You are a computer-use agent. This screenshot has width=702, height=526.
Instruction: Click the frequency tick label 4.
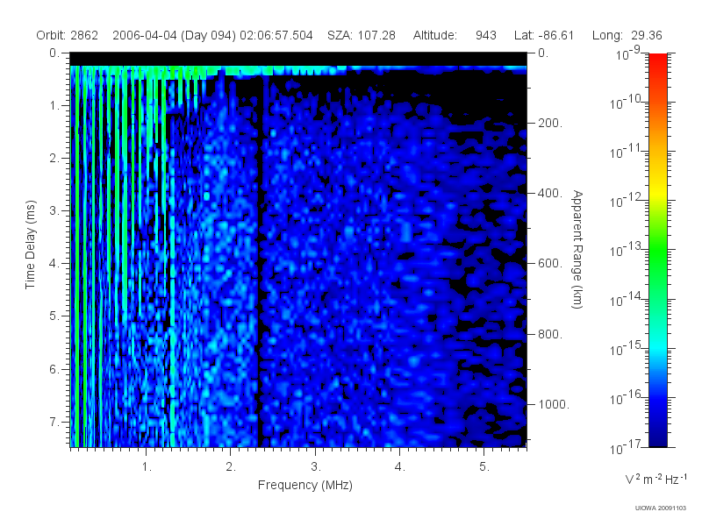pos(400,467)
